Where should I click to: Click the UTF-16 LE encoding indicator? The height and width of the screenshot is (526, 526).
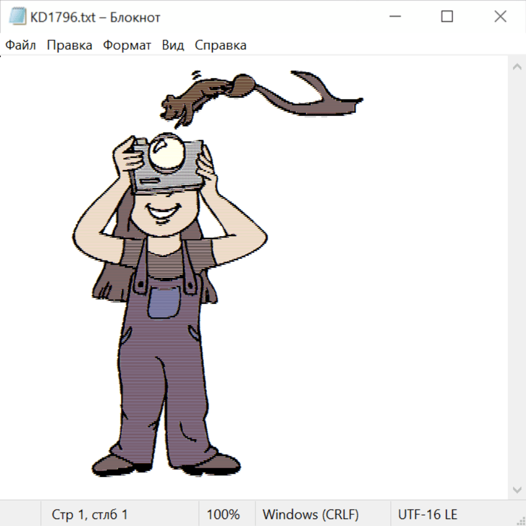point(428,514)
